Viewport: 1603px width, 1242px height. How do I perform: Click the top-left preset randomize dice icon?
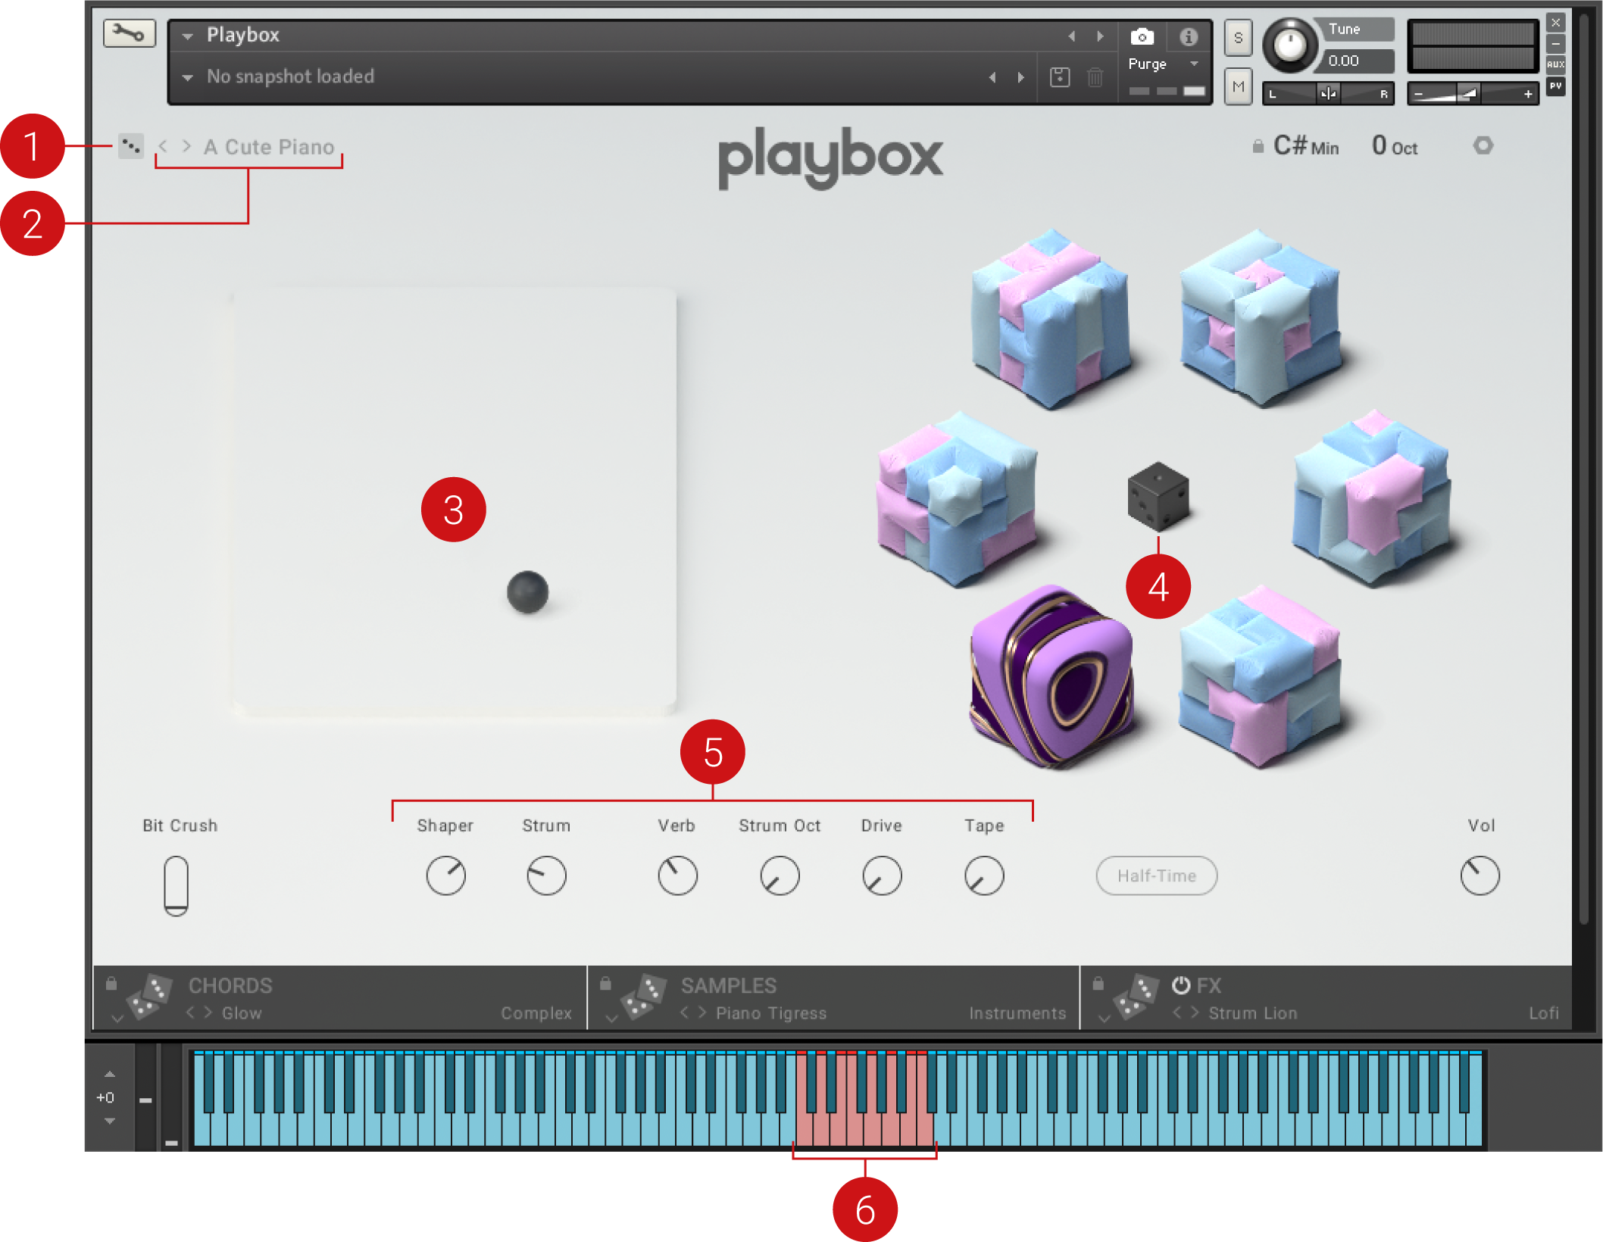(130, 145)
